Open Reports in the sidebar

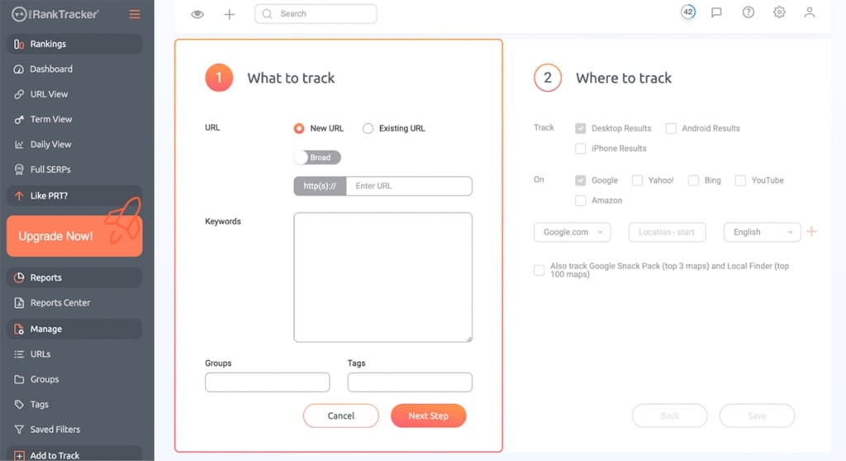pos(74,278)
